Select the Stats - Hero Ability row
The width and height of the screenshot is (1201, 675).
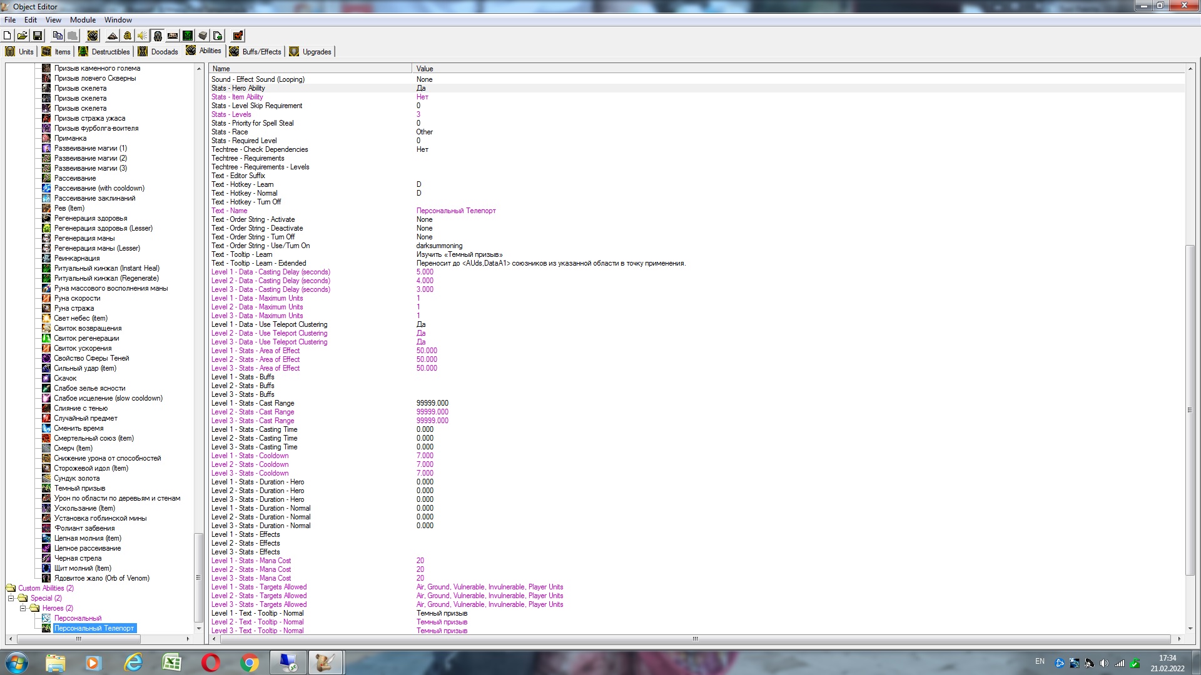238,88
